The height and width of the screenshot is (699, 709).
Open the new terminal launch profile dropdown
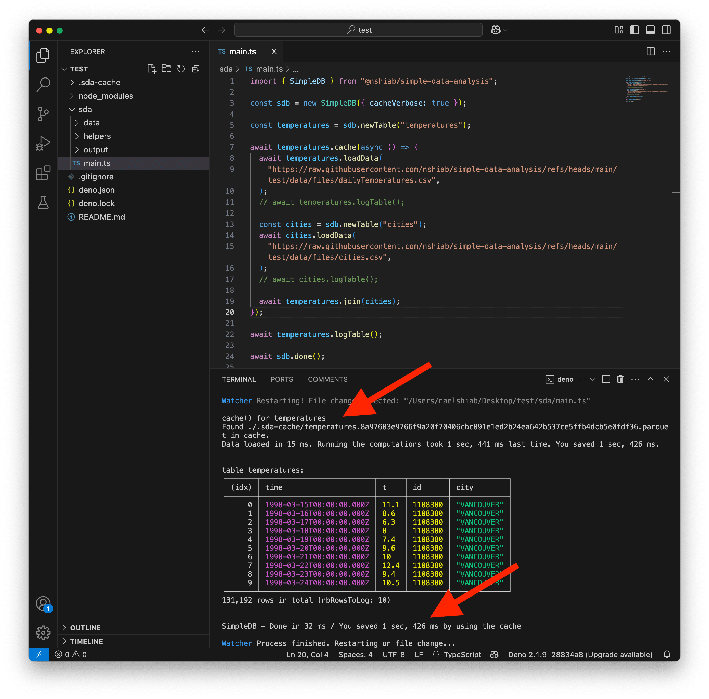click(592, 379)
